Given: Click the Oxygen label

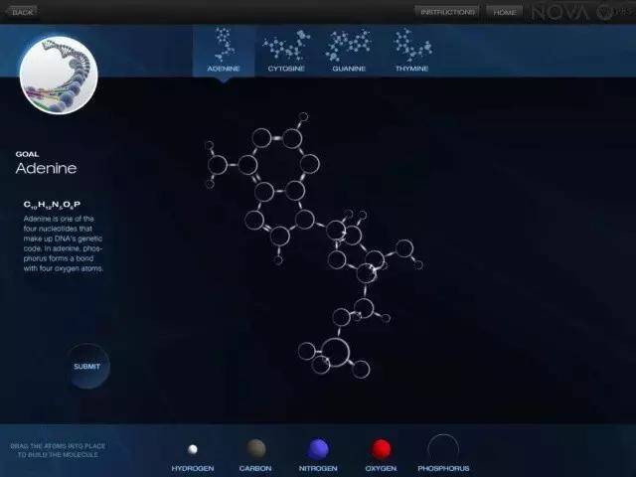Looking at the screenshot, I should [381, 468].
